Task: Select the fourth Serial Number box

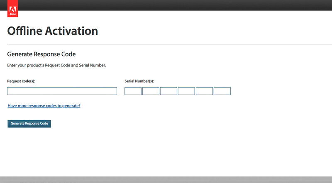Action: pyautogui.click(x=186, y=91)
